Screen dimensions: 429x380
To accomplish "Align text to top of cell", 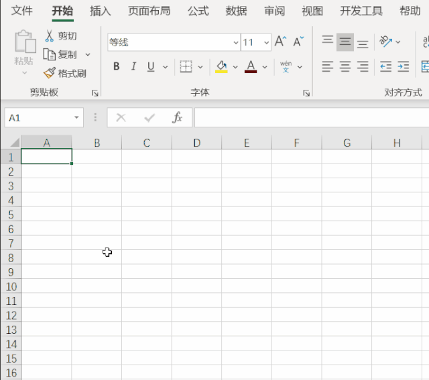I will coord(328,40).
